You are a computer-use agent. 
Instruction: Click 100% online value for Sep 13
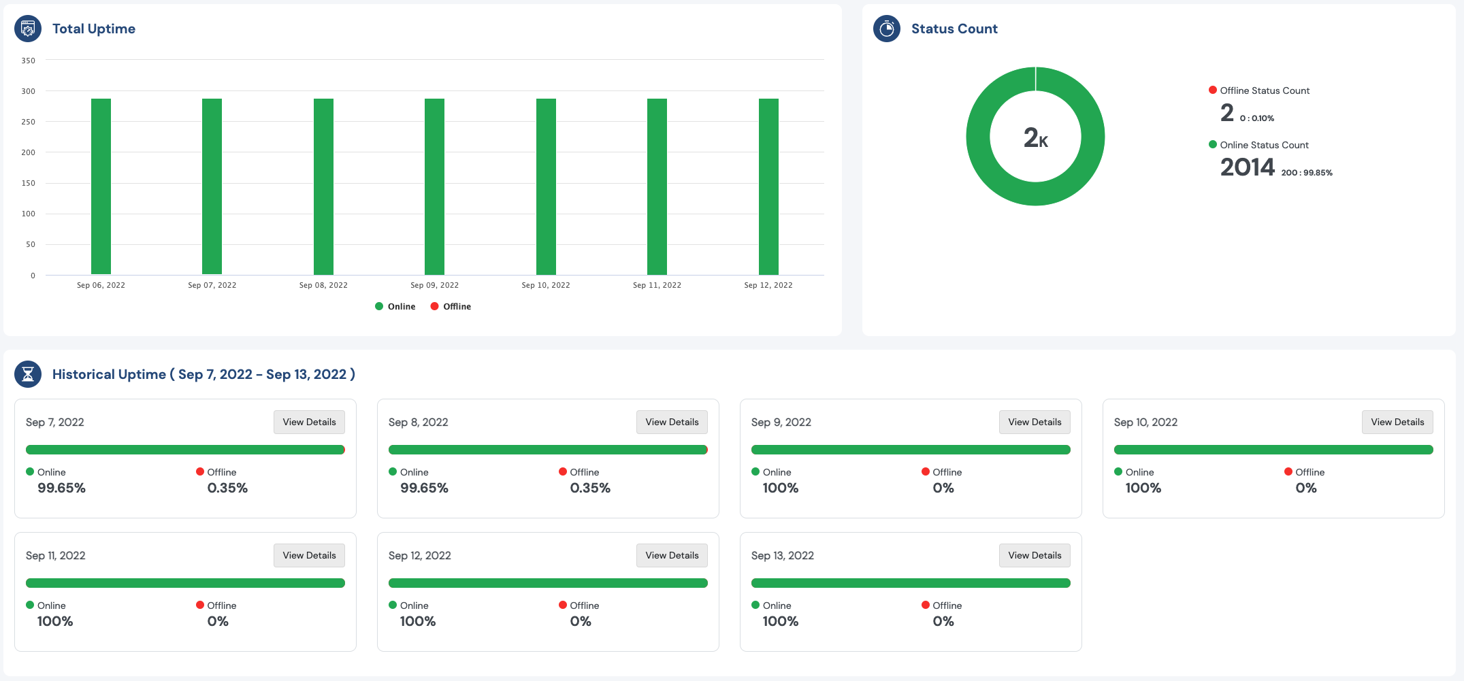coord(780,621)
